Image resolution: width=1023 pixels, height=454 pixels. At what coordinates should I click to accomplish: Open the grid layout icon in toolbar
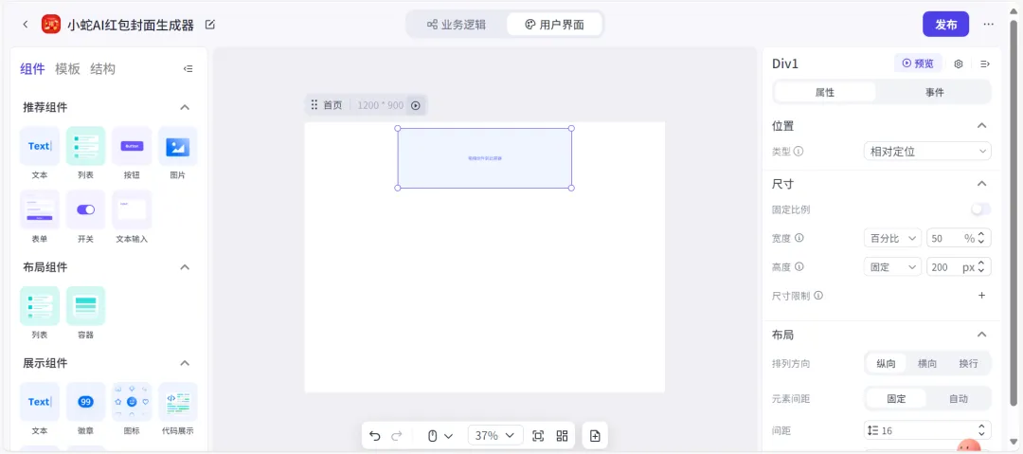click(562, 436)
